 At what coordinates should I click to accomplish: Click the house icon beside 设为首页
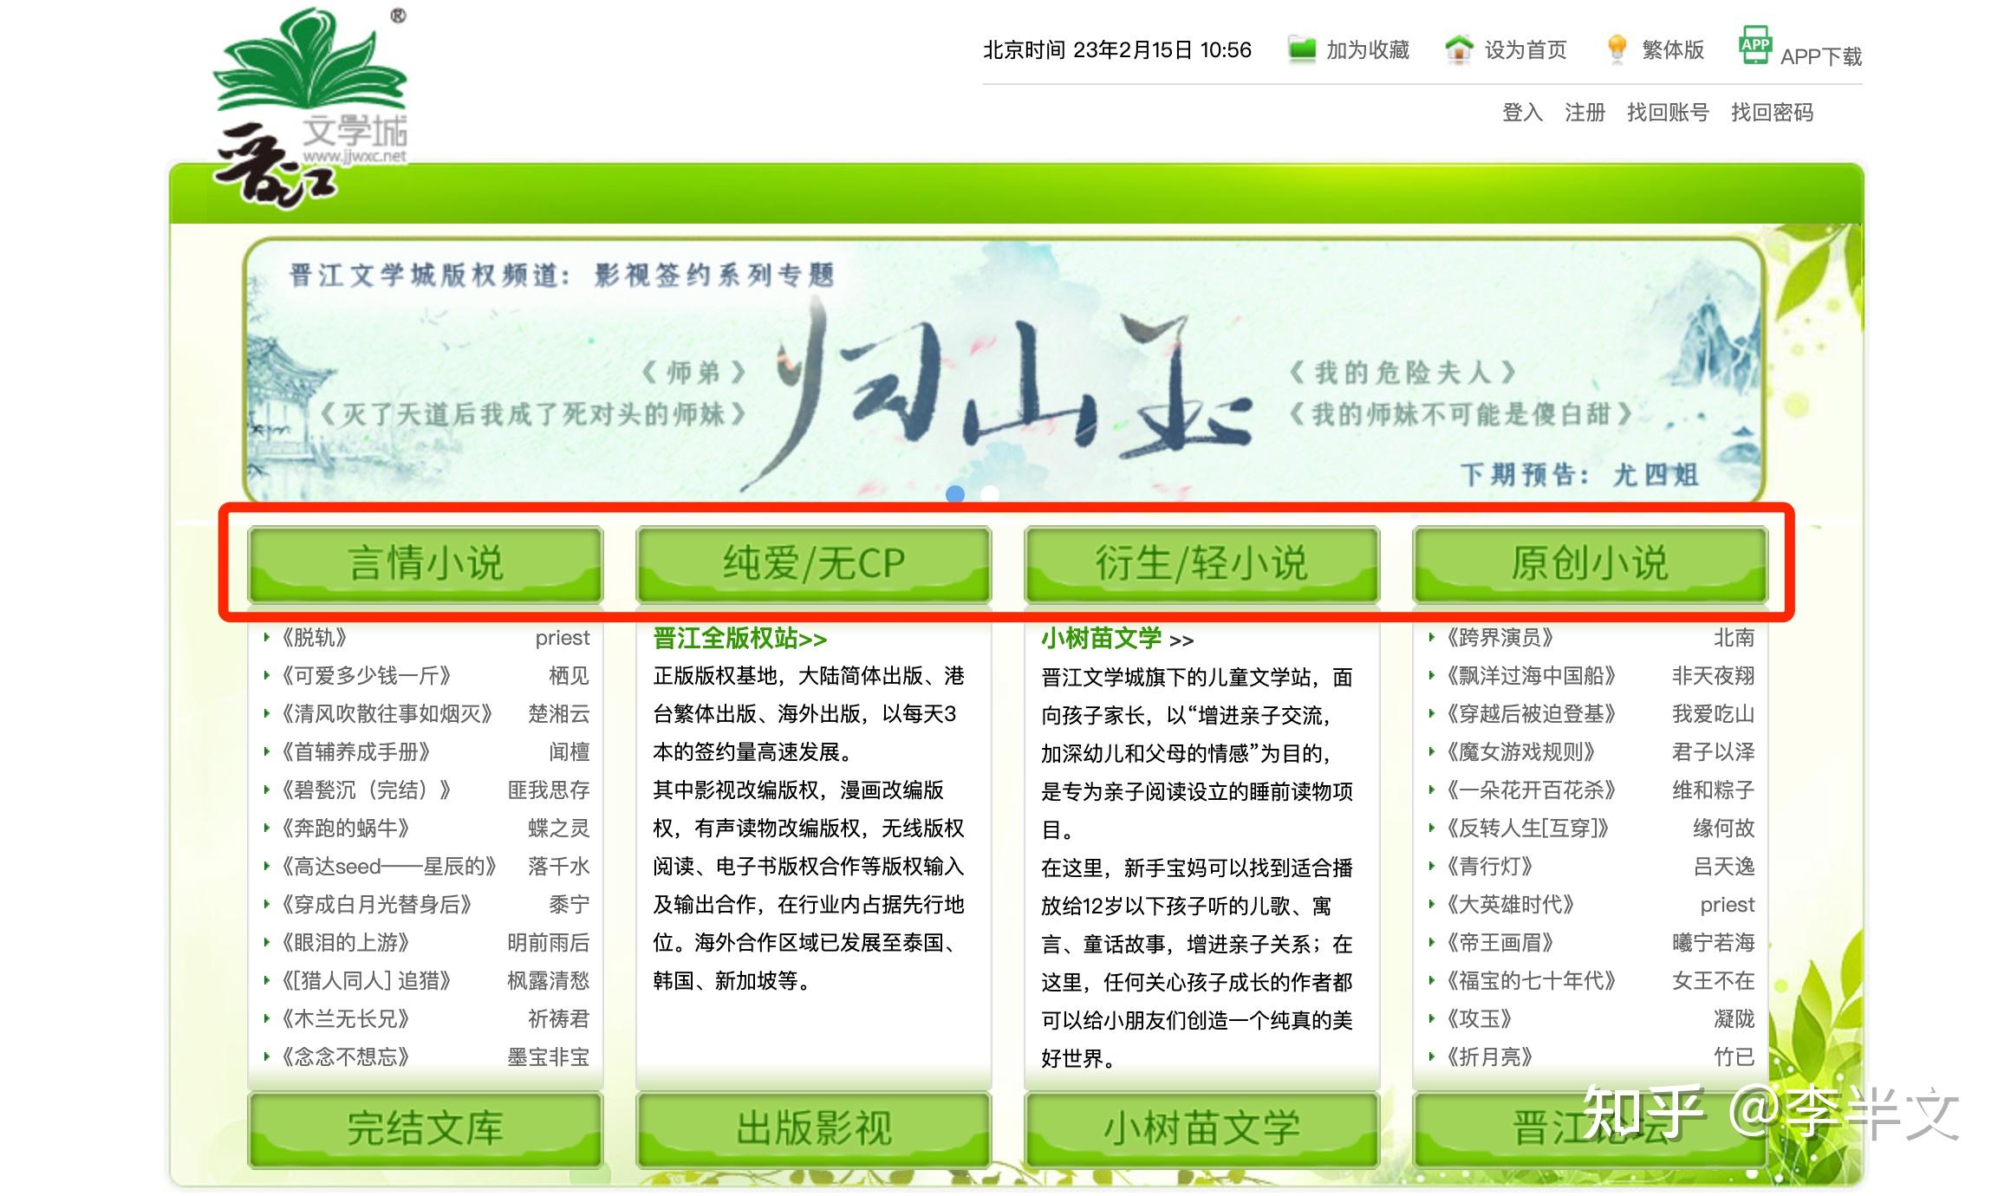click(1459, 49)
